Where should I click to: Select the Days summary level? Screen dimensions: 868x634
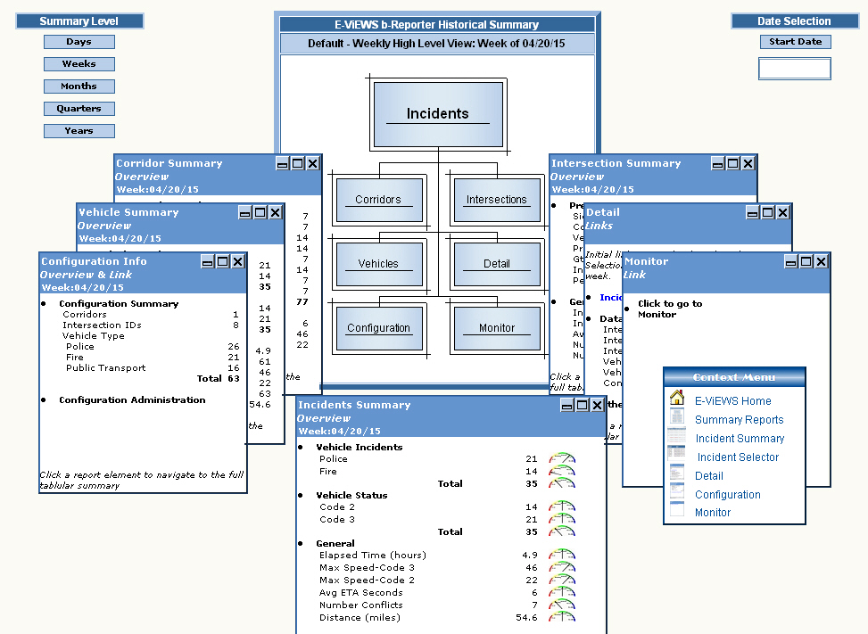point(79,42)
